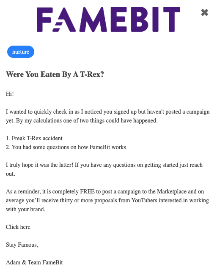The height and width of the screenshot is (272, 217).
Task: Open the 'Click here' link
Action: tap(18, 227)
